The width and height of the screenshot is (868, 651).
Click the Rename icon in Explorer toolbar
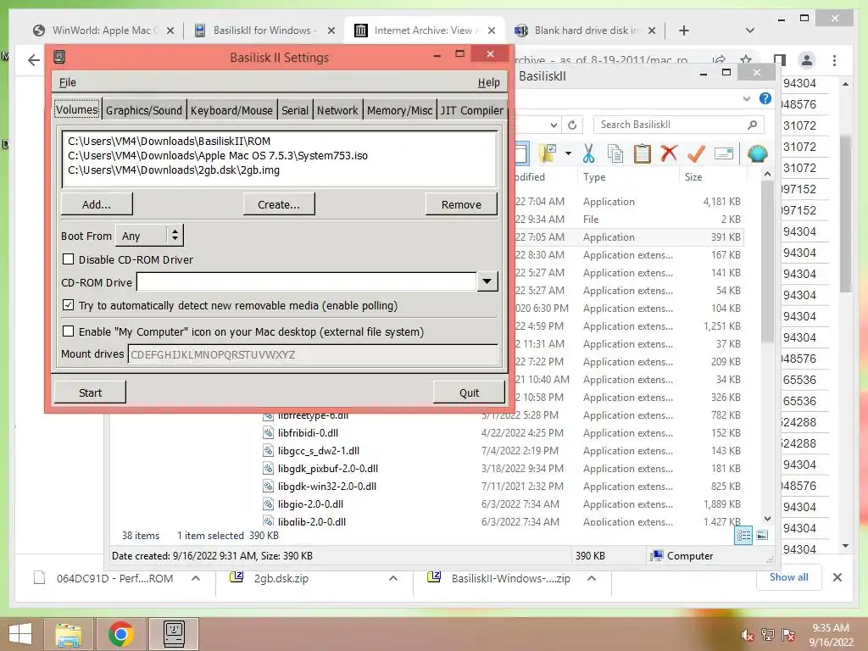[724, 153]
